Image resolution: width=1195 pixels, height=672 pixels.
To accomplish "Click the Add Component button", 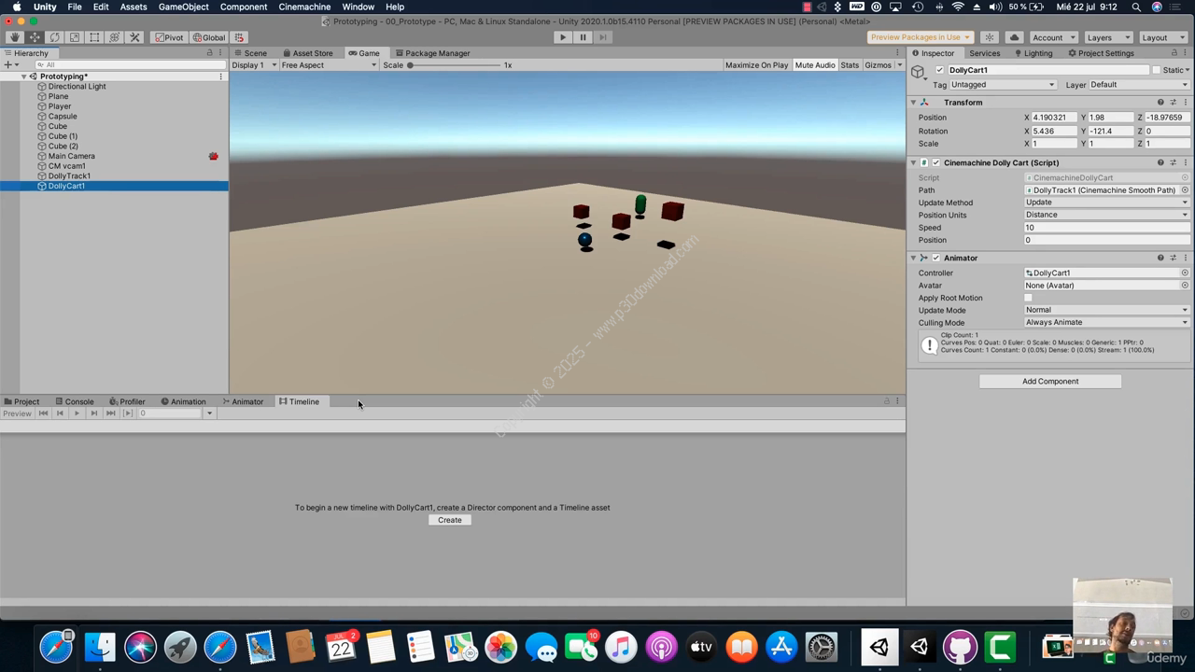I will coord(1049,381).
